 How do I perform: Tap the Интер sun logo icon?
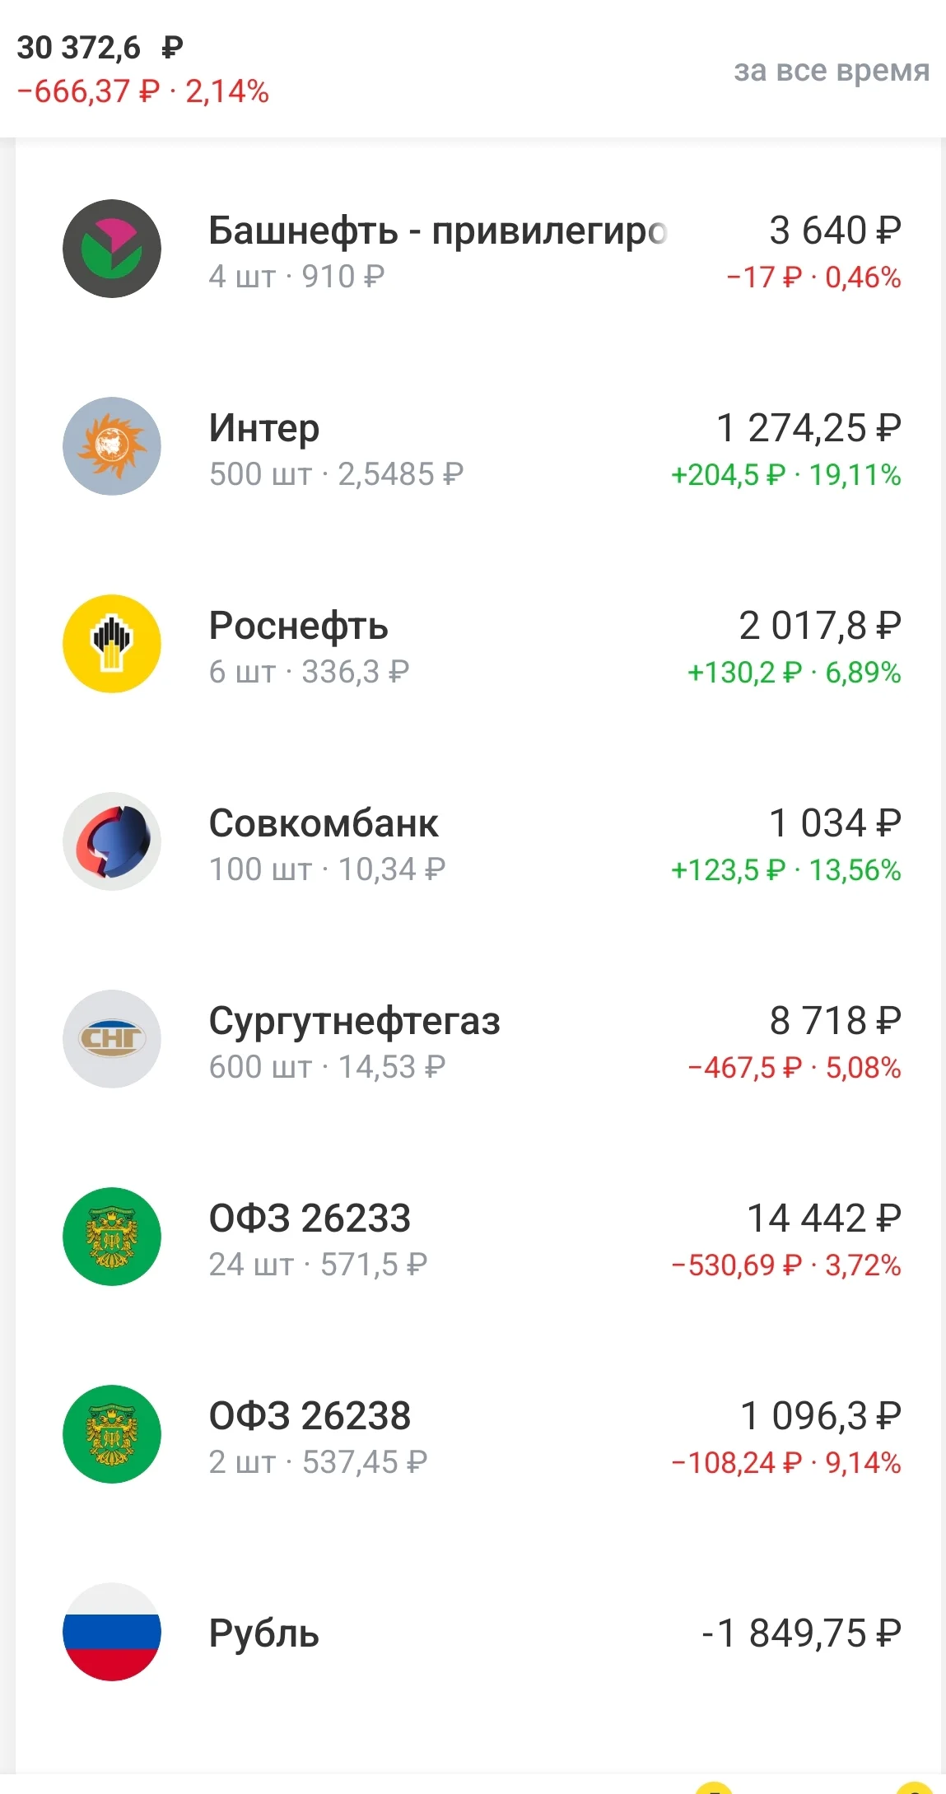pos(112,446)
